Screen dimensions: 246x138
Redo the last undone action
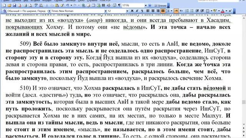(75, 5)
